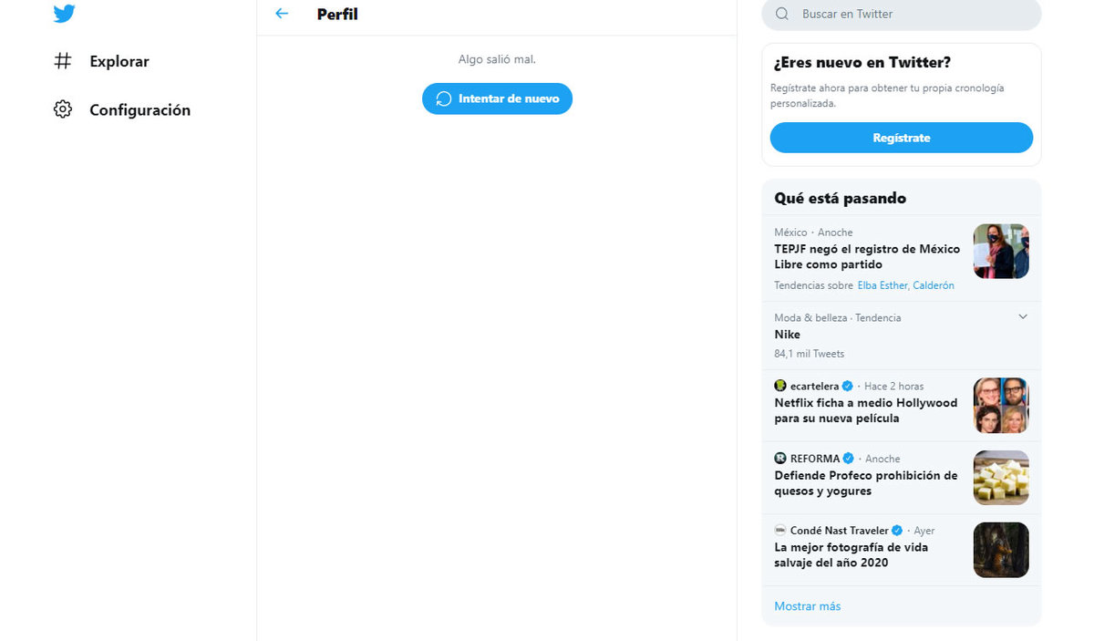Open Condé Nast Traveler avatar icon
1094x641 pixels.
780,530
